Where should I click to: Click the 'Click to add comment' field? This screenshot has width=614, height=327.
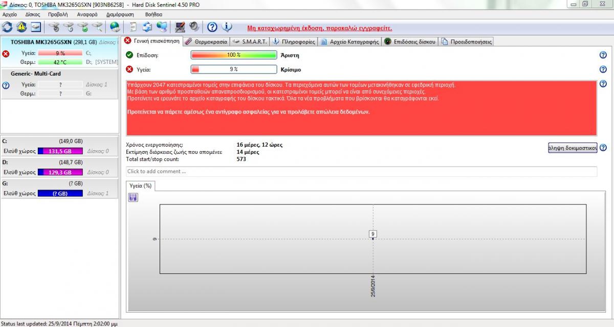361,172
